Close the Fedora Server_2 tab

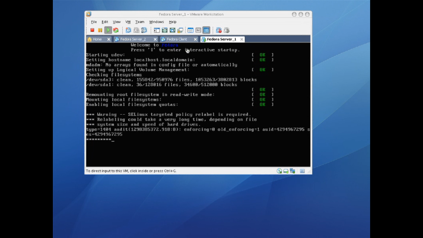click(155, 39)
